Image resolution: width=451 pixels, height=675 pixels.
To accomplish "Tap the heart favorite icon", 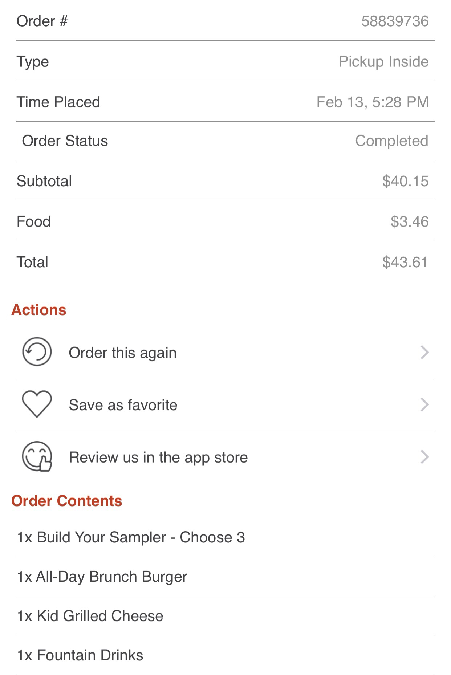I will 37,404.
